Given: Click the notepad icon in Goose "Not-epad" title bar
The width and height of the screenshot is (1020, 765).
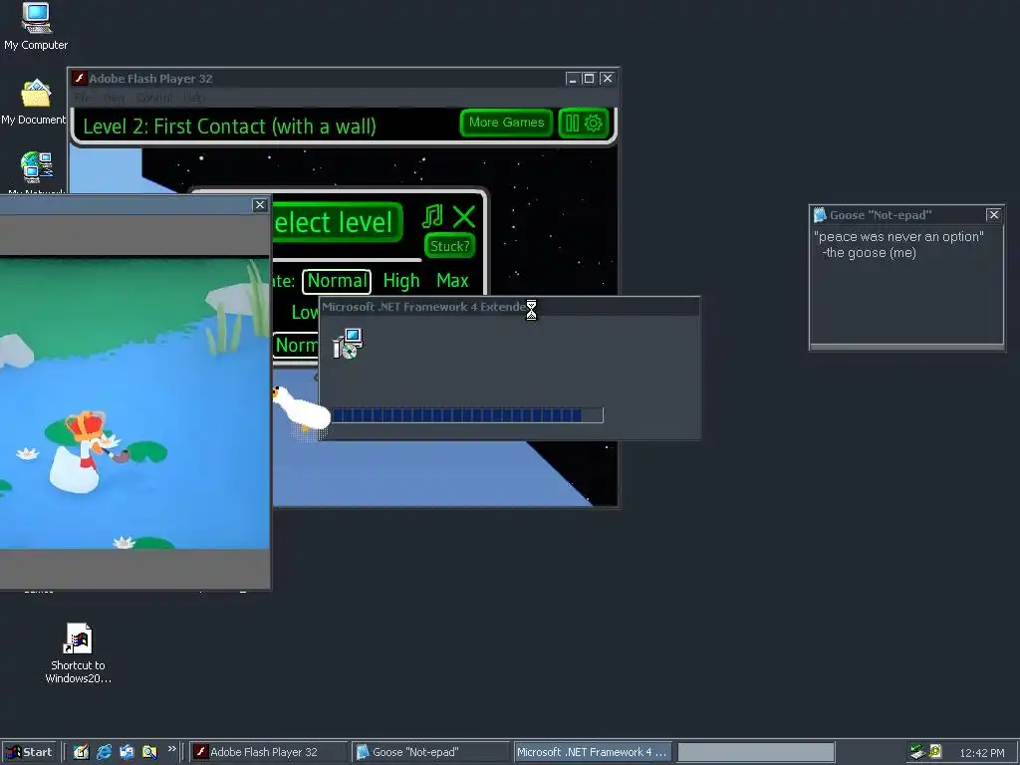Looking at the screenshot, I should point(820,215).
